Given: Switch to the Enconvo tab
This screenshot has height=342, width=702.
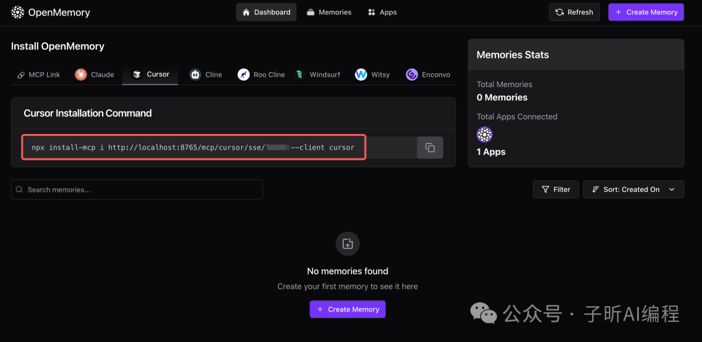Looking at the screenshot, I should tap(428, 75).
